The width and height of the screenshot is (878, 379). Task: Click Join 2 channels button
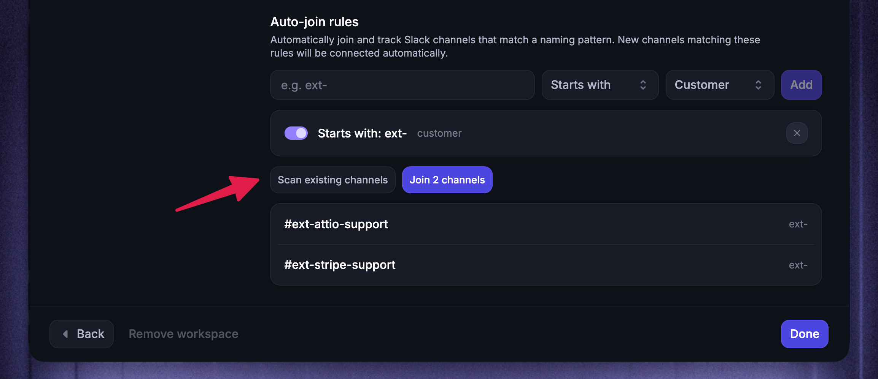(x=447, y=180)
